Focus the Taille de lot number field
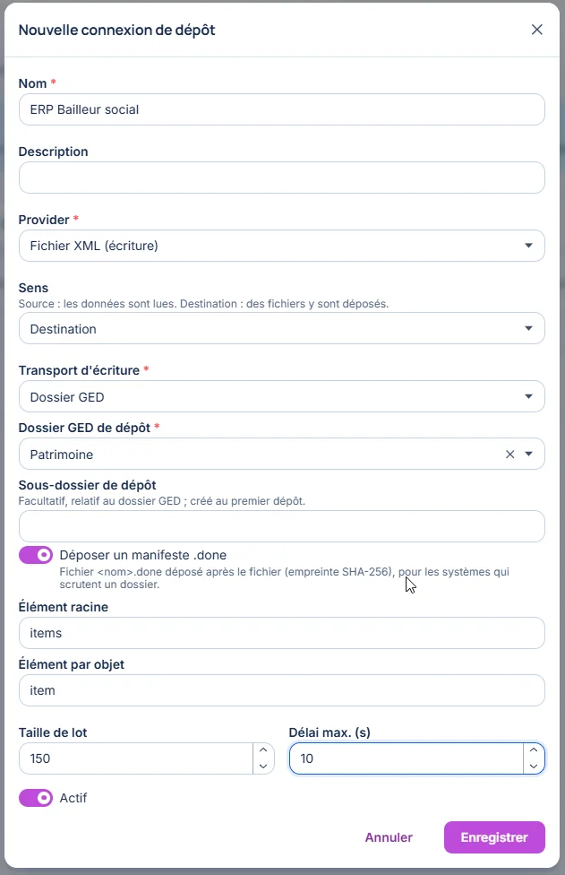Image resolution: width=565 pixels, height=875 pixels. [136, 758]
